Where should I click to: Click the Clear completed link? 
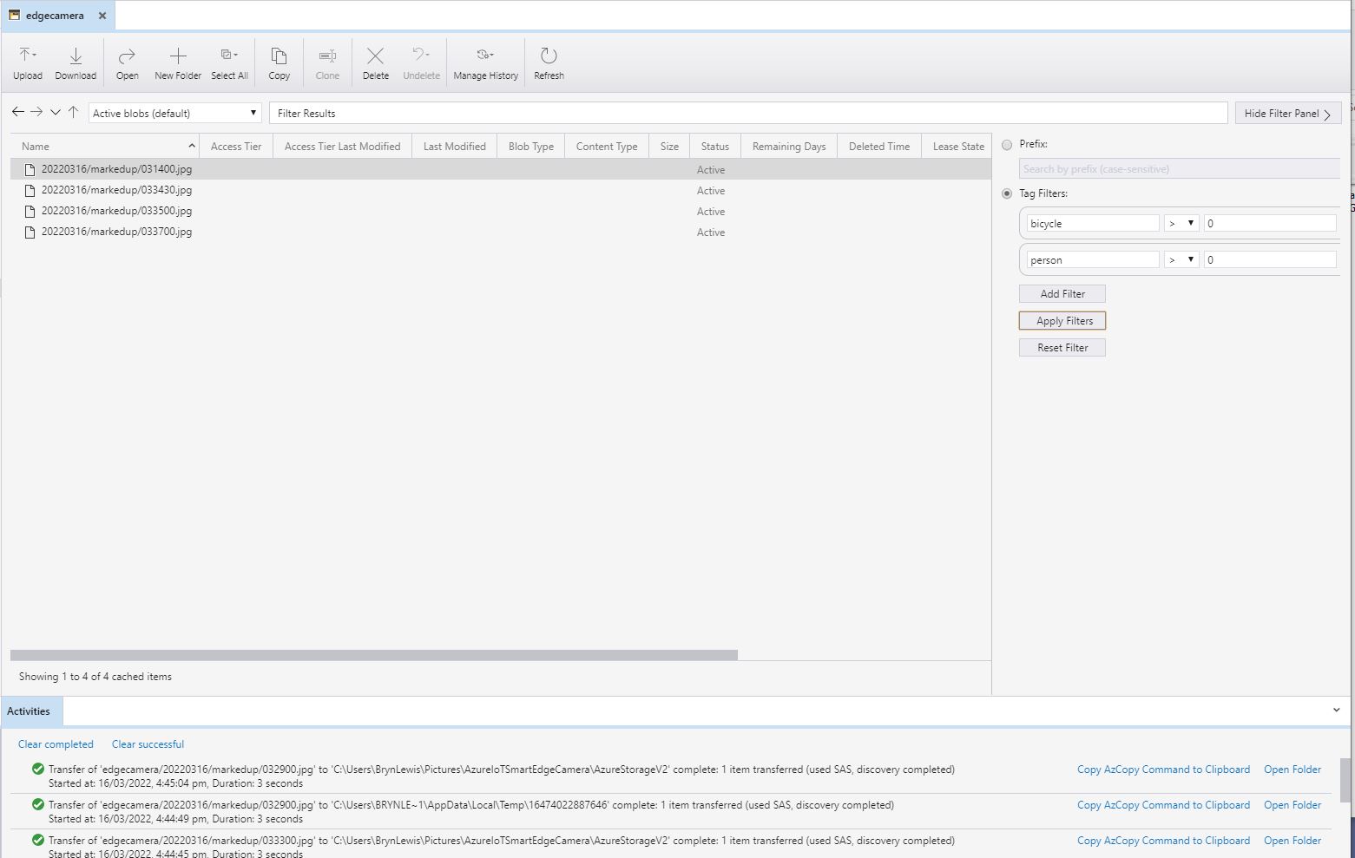click(56, 744)
